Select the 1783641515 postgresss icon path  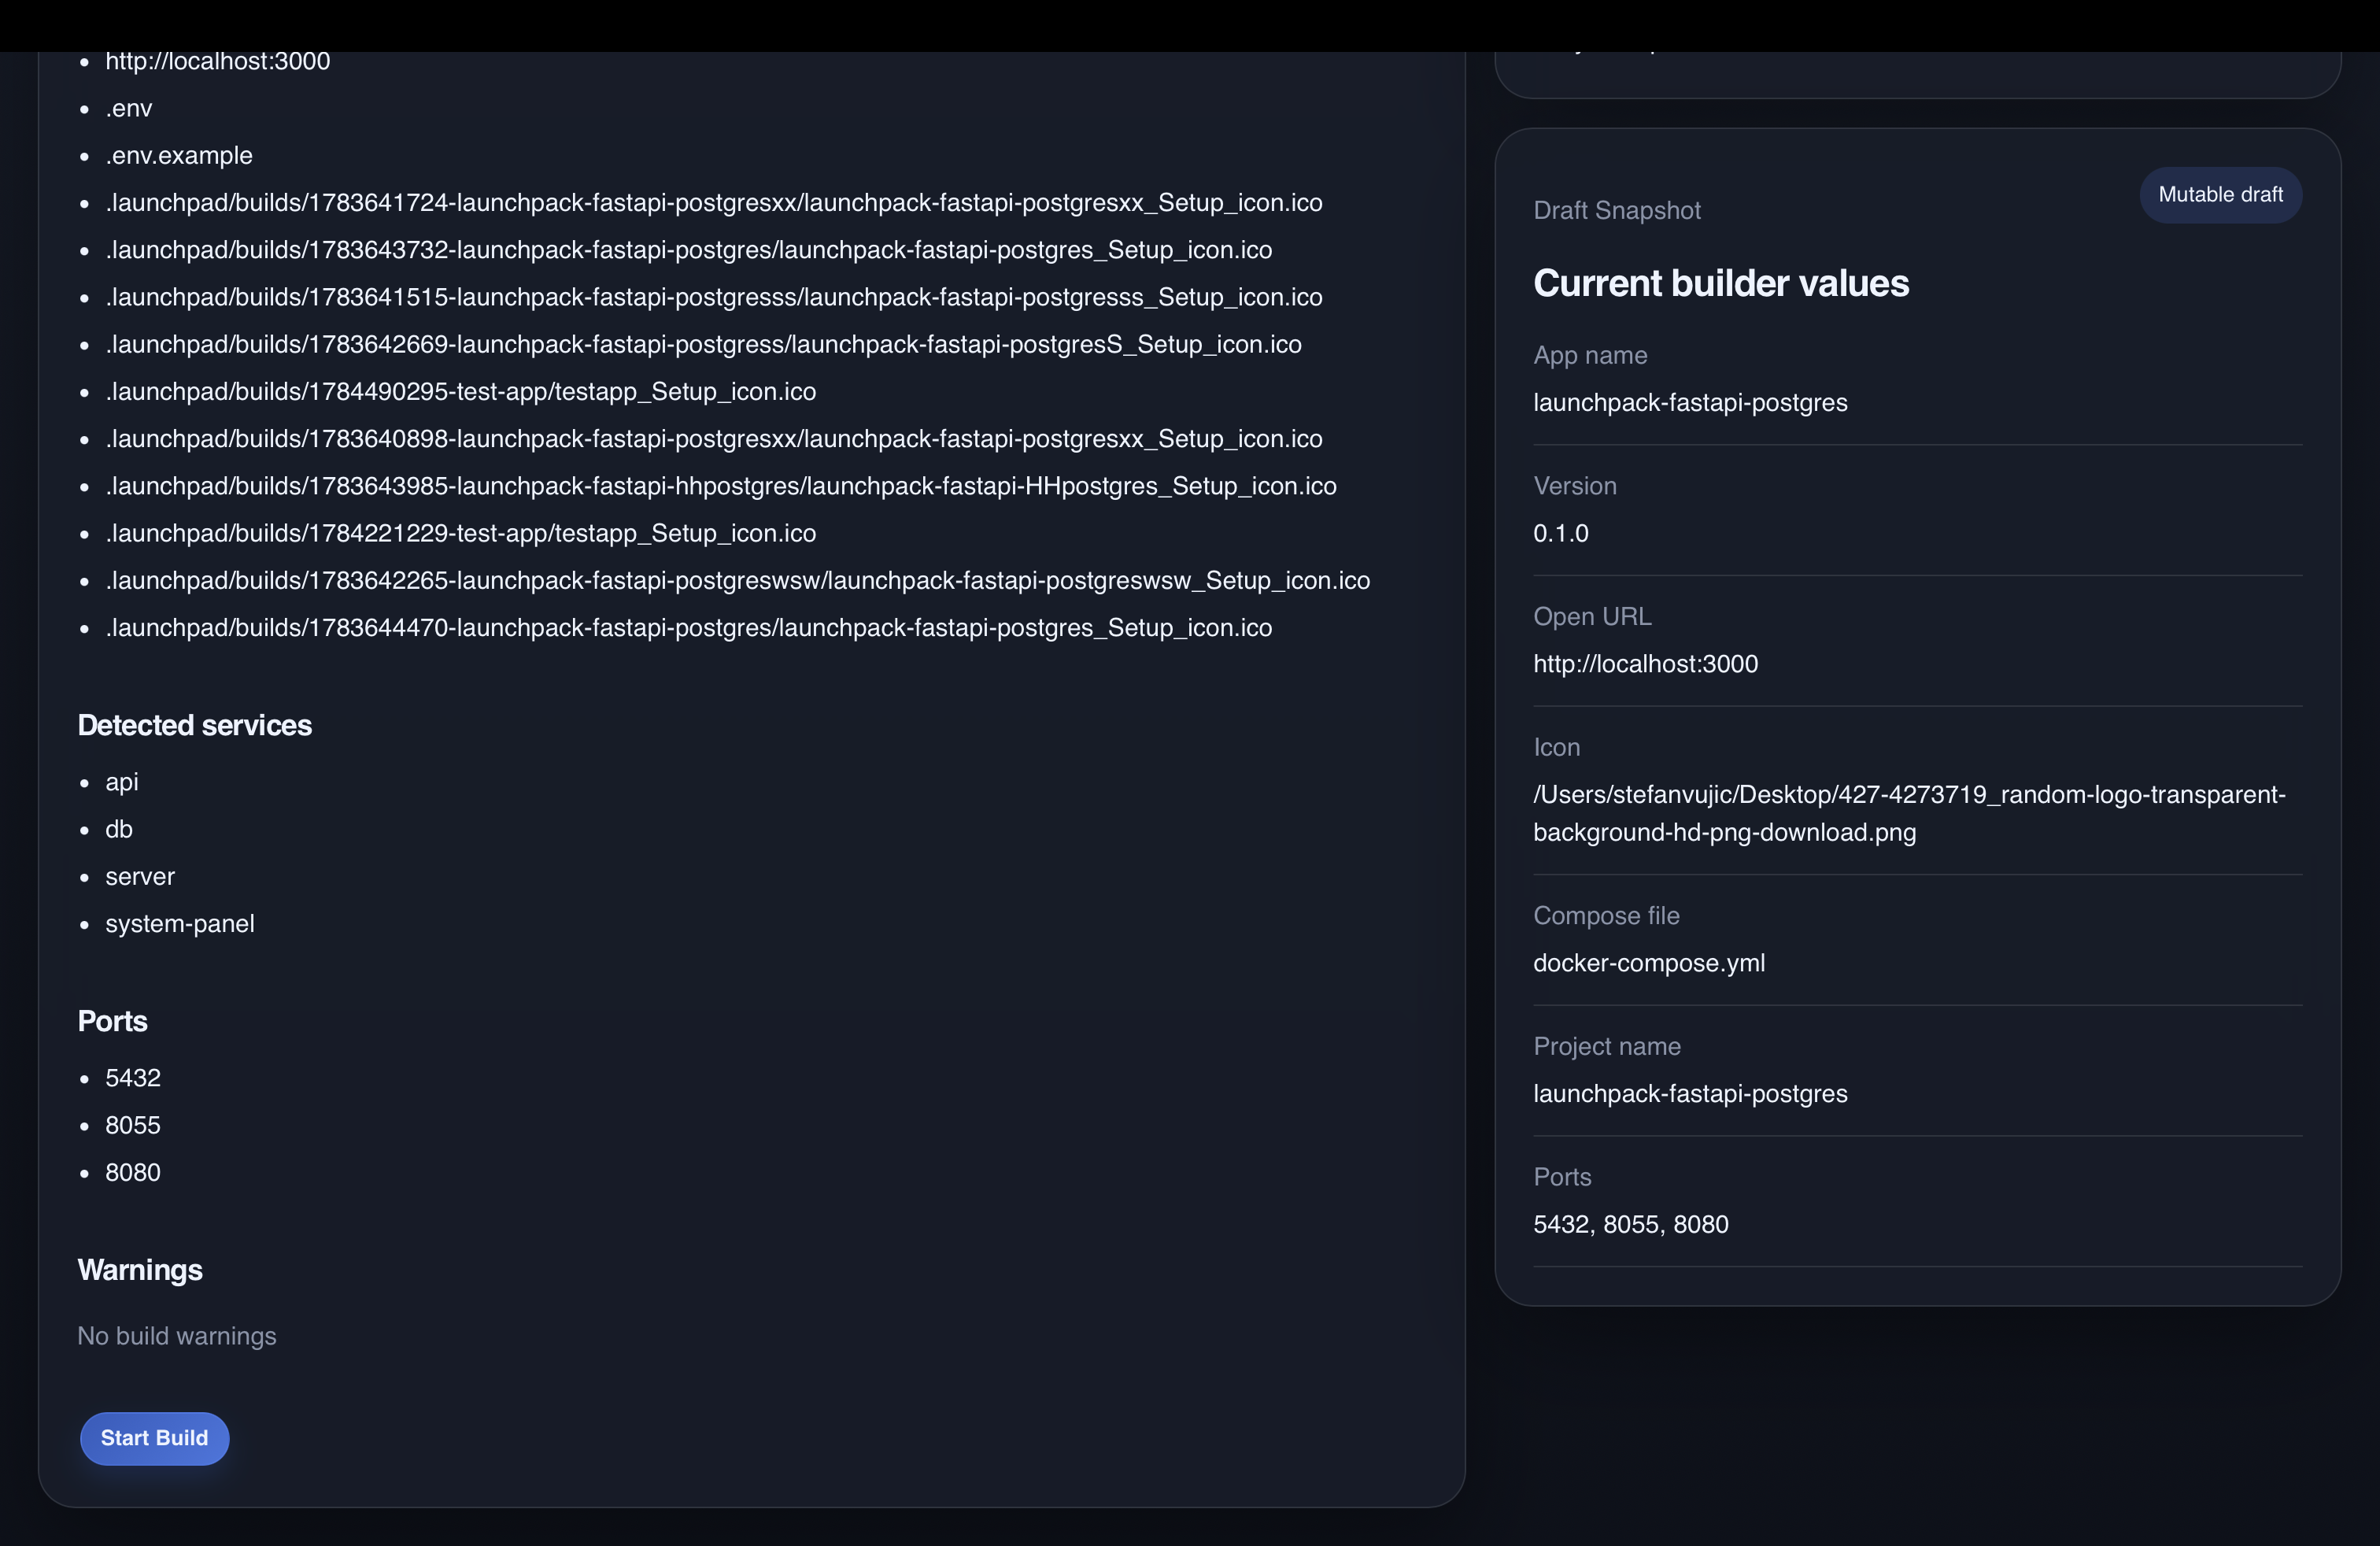[x=714, y=297]
